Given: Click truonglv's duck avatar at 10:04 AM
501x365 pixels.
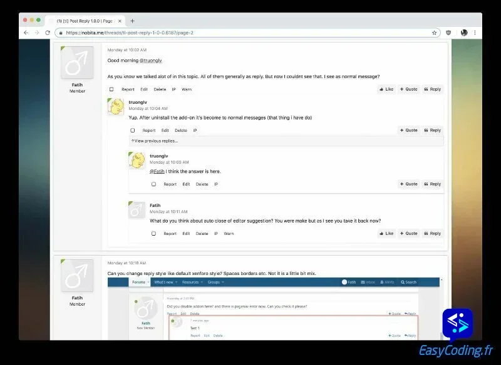Looking at the screenshot, I should pos(116,107).
